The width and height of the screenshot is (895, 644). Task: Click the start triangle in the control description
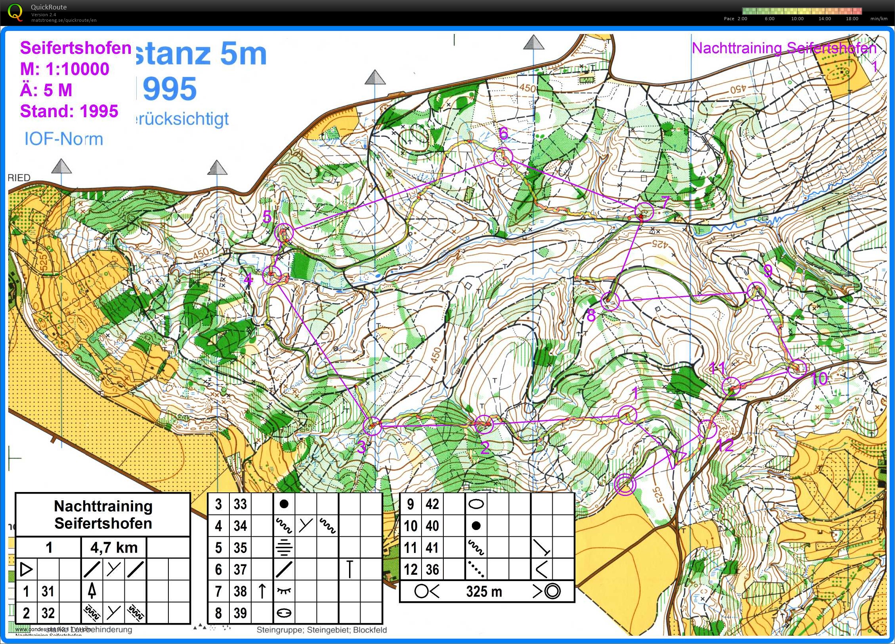(26, 569)
